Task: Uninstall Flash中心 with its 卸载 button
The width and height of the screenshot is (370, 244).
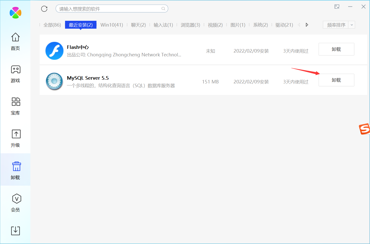Action: point(336,49)
